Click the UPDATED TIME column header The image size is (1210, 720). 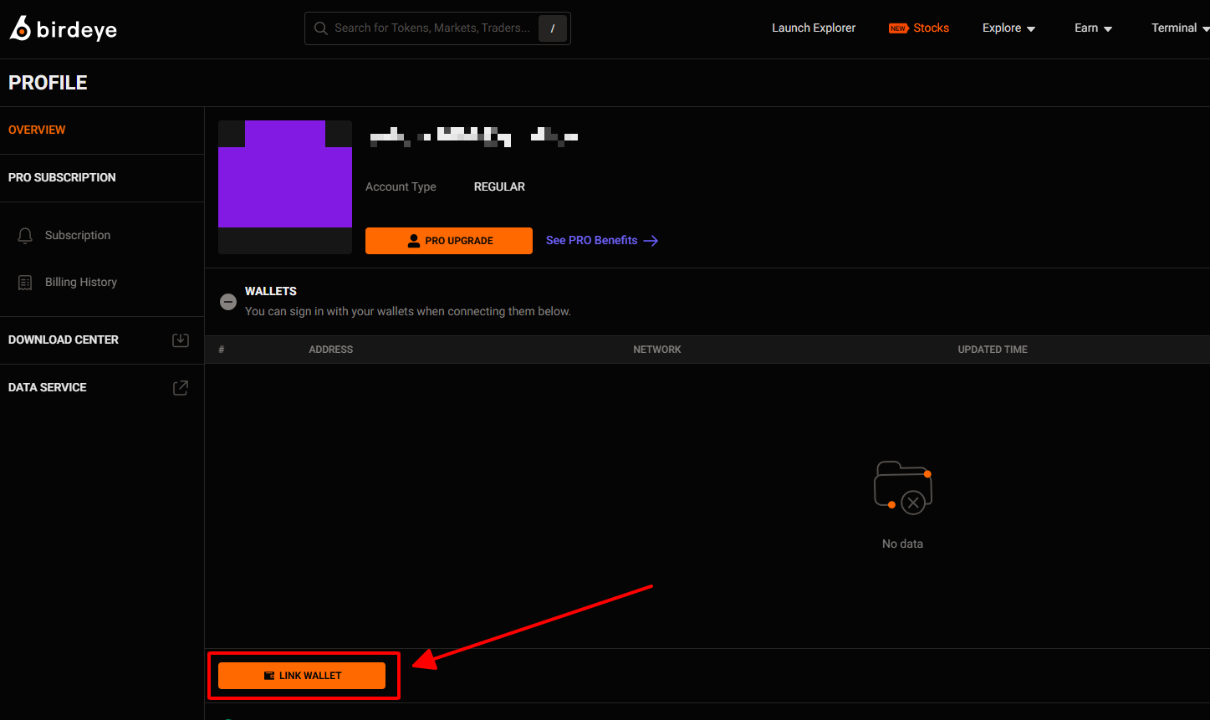coord(993,350)
